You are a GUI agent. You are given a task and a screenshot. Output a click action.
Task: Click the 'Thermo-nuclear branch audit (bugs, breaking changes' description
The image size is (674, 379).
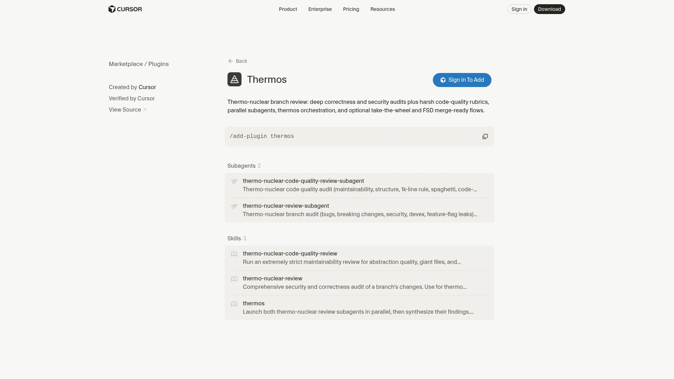(360, 214)
